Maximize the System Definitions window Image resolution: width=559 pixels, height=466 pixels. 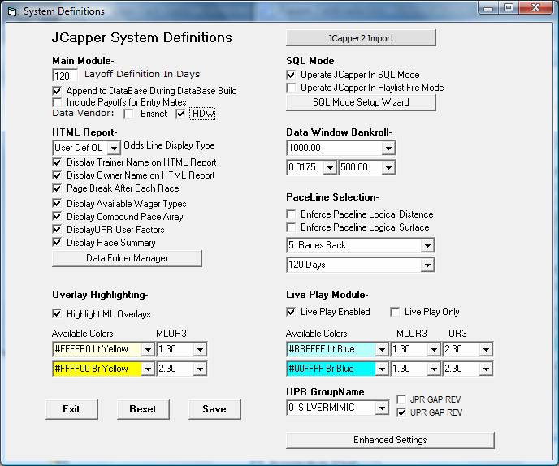[x=509, y=8]
